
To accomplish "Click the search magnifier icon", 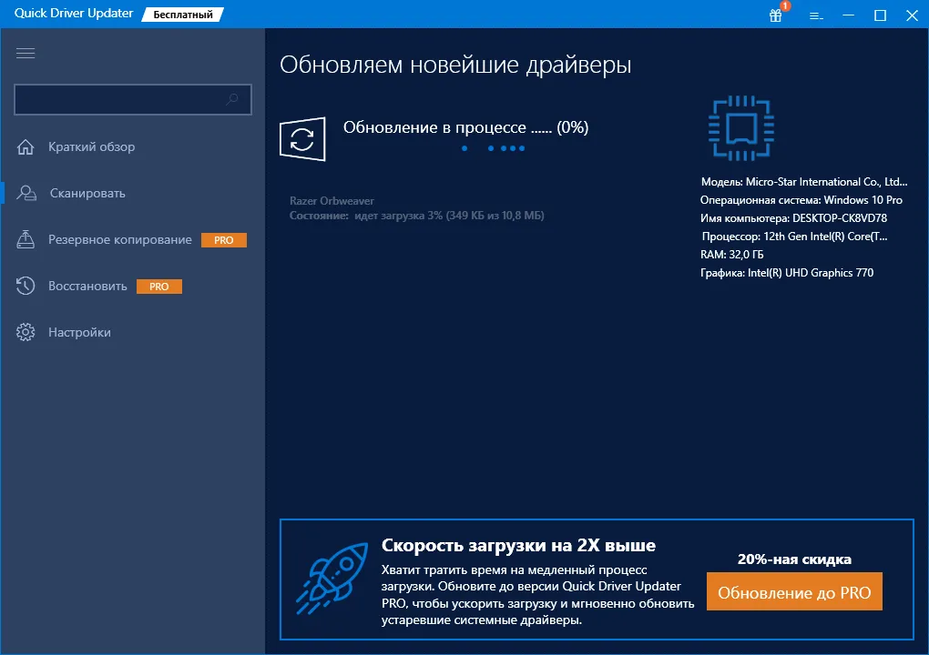I will pyautogui.click(x=232, y=99).
